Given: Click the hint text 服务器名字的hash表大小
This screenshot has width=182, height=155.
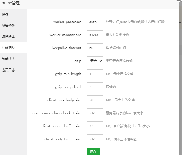Looking at the screenshot, I should 124,113.
